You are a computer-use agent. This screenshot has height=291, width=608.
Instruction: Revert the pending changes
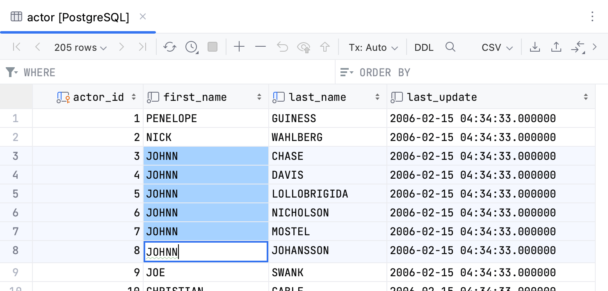tap(282, 47)
